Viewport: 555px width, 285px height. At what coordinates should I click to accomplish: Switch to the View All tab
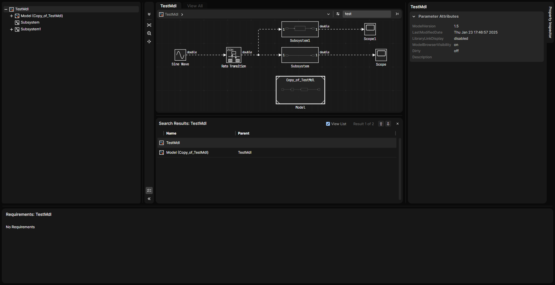click(195, 6)
